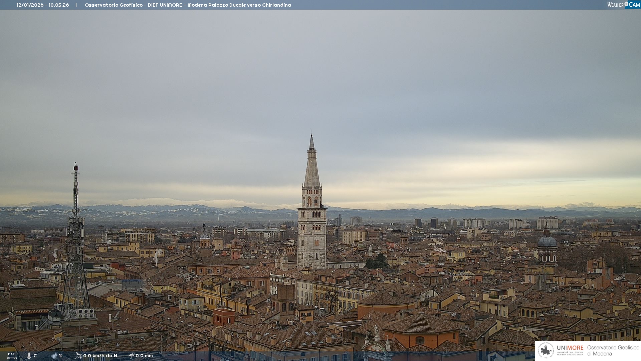
Task: Click the % humidity unit label
Action: pos(60,356)
